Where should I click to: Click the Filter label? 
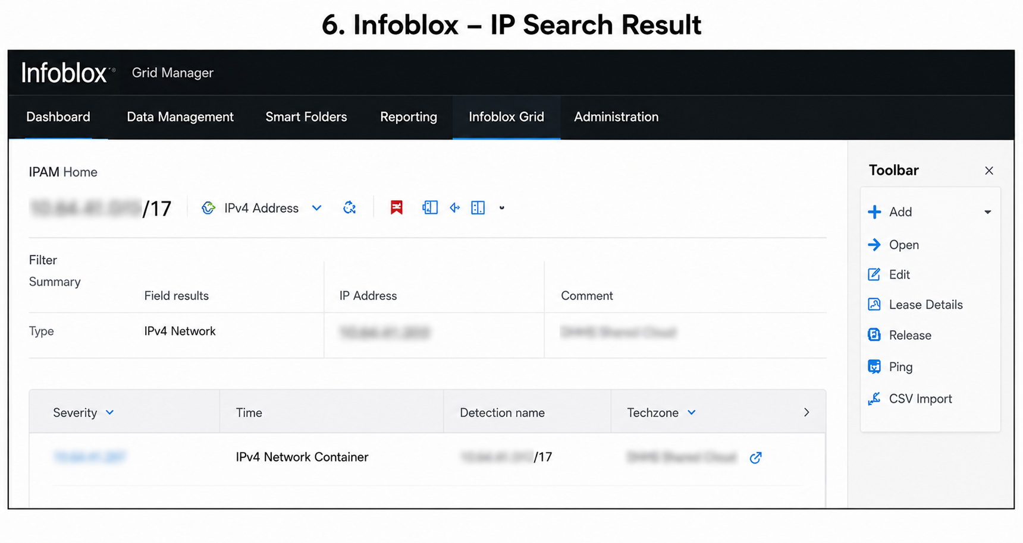(43, 260)
